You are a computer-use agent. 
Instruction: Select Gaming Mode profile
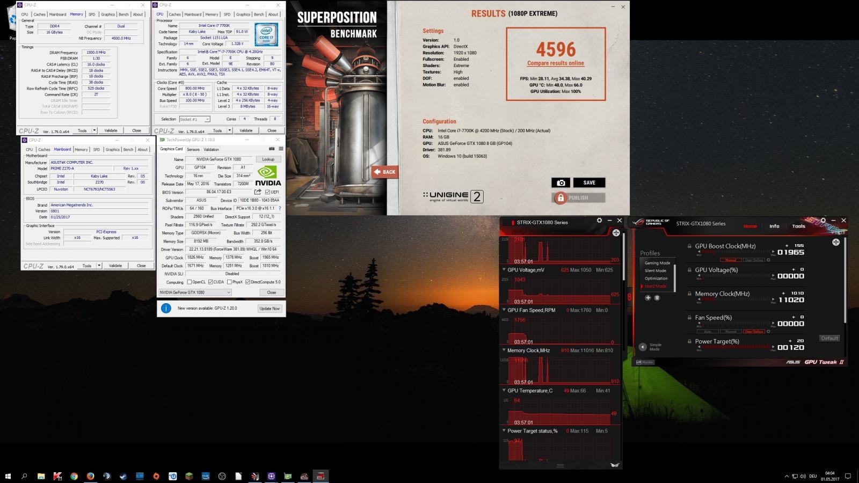click(x=657, y=263)
